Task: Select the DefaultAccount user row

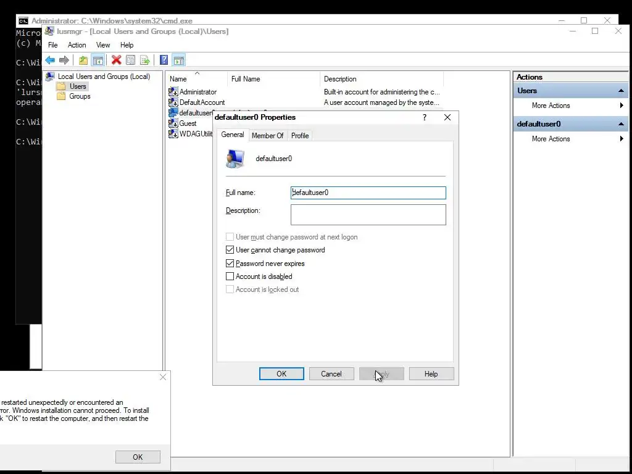Action: pyautogui.click(x=306, y=102)
